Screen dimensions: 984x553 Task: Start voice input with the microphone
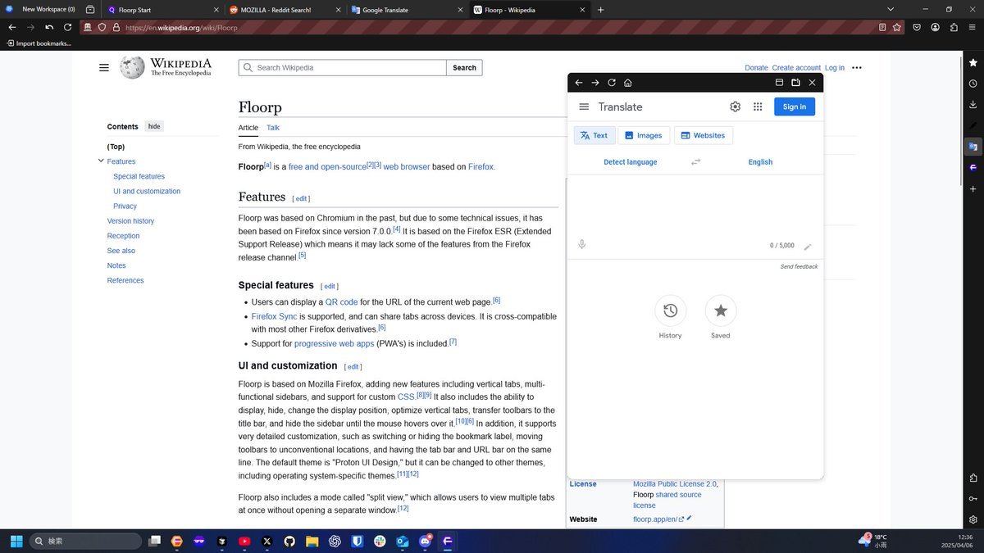pos(582,245)
